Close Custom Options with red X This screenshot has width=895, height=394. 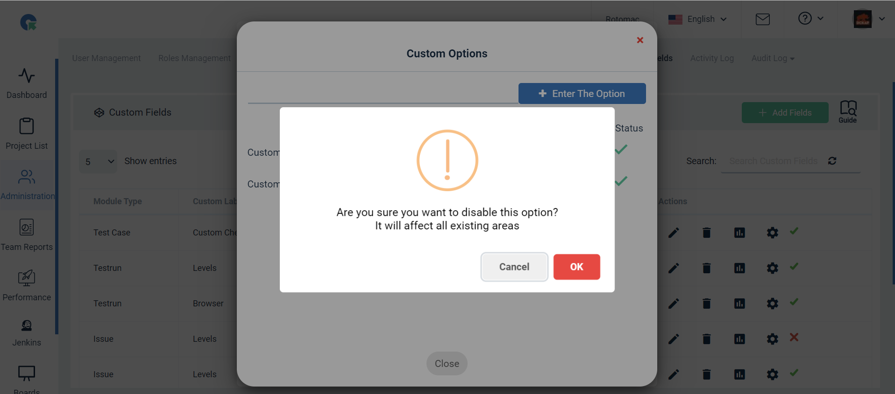640,40
